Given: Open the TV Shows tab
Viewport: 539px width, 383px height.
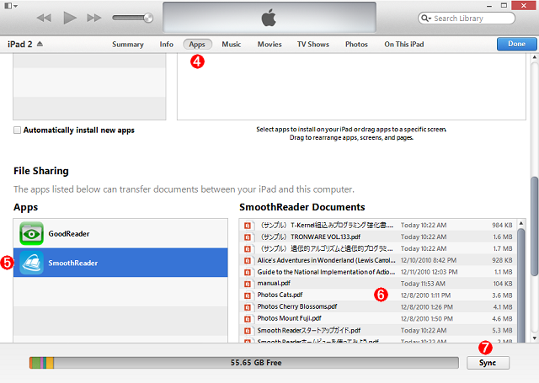Looking at the screenshot, I should [x=313, y=45].
